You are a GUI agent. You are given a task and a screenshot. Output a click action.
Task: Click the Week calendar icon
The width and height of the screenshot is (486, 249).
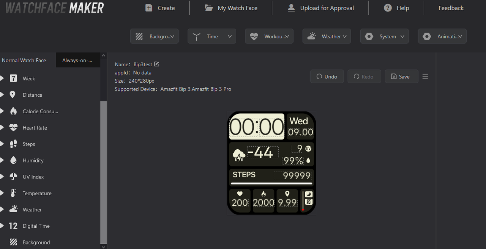pos(13,78)
